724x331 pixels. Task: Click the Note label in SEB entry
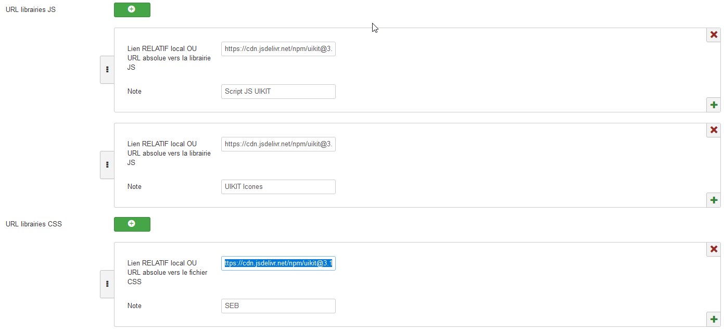click(134, 306)
